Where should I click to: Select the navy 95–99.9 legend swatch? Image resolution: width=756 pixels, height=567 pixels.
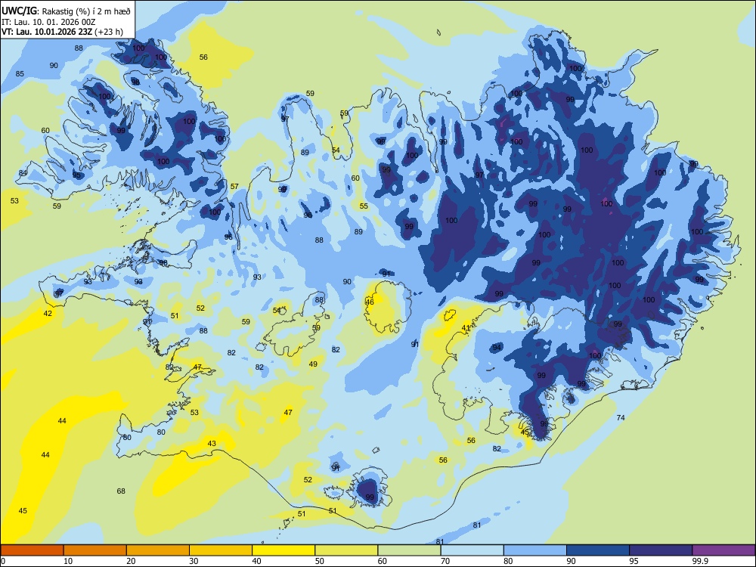click(x=661, y=550)
